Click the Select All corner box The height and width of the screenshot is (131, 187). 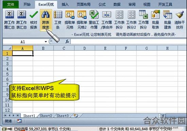[x=7, y=48]
